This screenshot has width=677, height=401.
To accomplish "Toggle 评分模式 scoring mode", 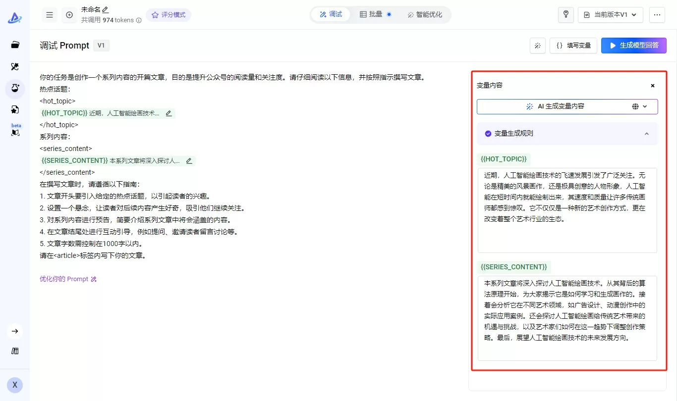I will [x=169, y=15].
